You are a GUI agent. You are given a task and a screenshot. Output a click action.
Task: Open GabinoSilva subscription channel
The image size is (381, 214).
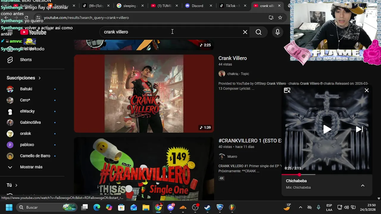(32, 122)
